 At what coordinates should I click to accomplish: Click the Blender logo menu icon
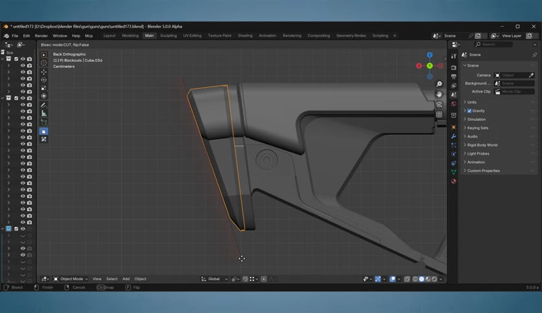pyautogui.click(x=6, y=36)
